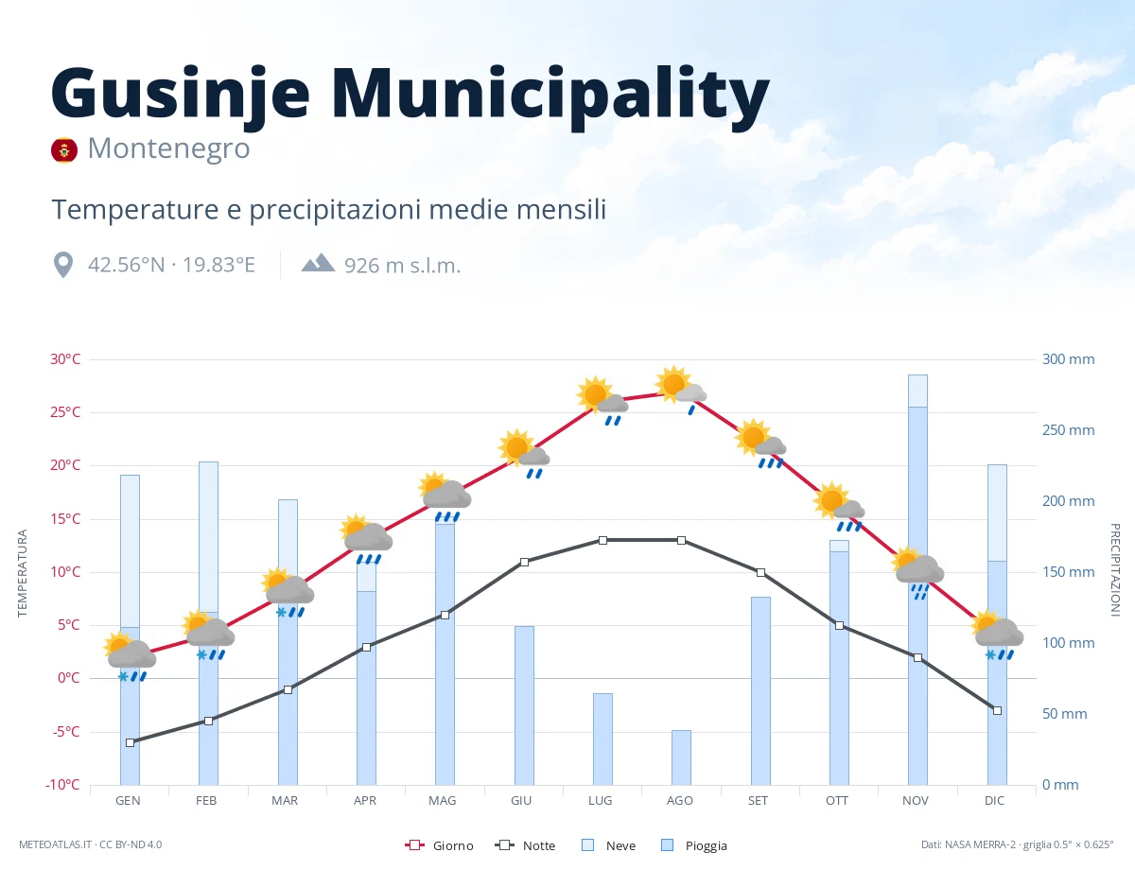
Task: Click the February weather icon
Action: coord(208,635)
